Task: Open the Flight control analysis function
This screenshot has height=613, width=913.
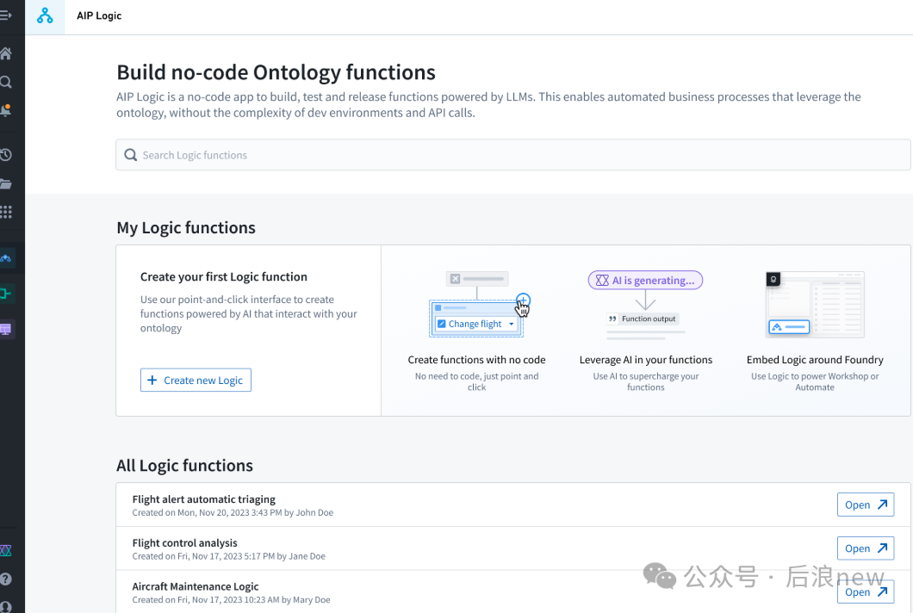Action: [865, 548]
